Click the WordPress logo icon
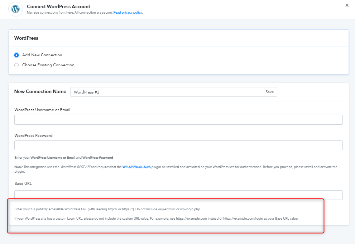355x244 pixels. (x=15, y=9)
